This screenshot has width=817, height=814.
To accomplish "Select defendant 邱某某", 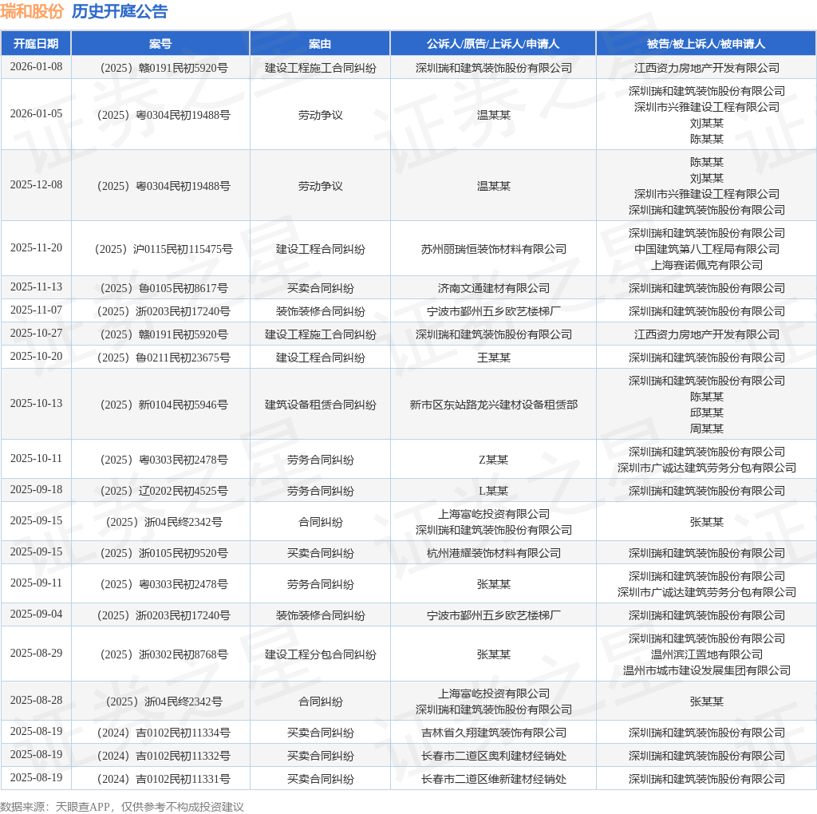I will click(707, 413).
